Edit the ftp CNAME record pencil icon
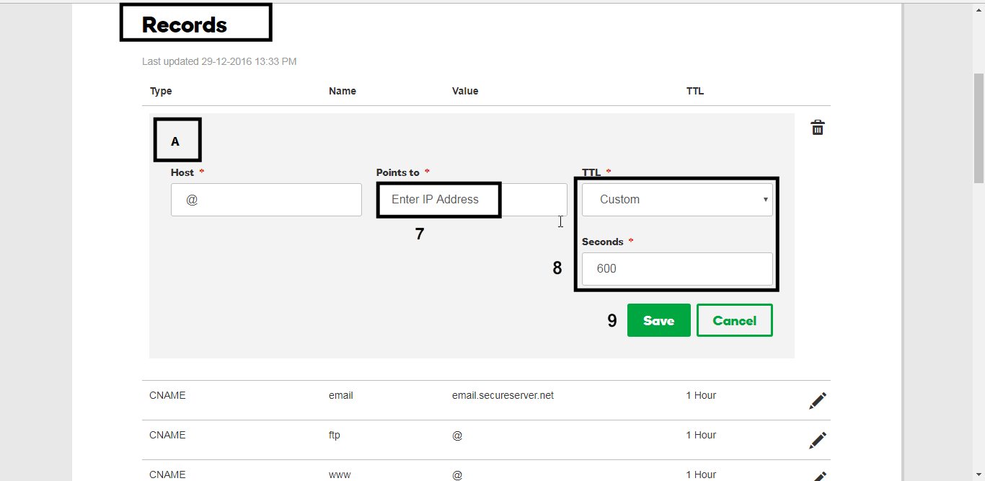The width and height of the screenshot is (985, 481). [818, 441]
